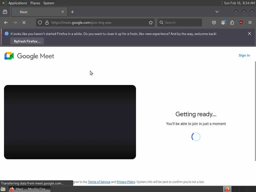Click the tracking protection shield icon
256x192 pixels.
(x=40, y=22)
